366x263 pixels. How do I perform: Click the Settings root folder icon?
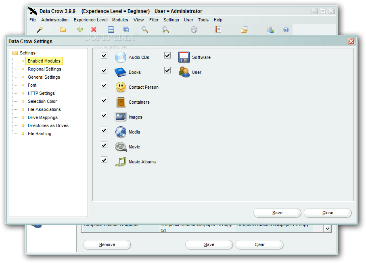pyautogui.click(x=15, y=53)
